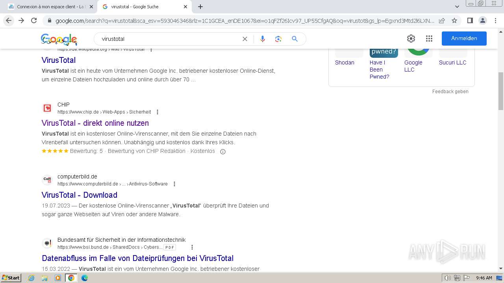Focus the Google search input field
Image resolution: width=504 pixels, height=283 pixels.
(169, 39)
